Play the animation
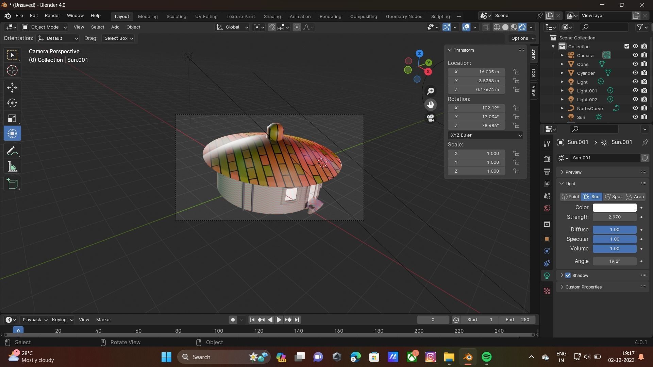The image size is (653, 367). [x=279, y=320]
